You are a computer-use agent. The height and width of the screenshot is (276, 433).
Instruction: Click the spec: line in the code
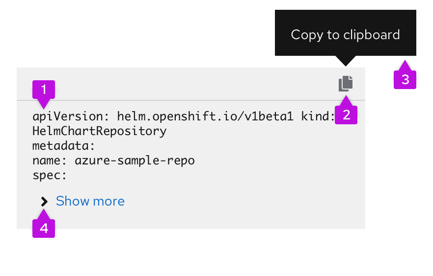coord(49,175)
